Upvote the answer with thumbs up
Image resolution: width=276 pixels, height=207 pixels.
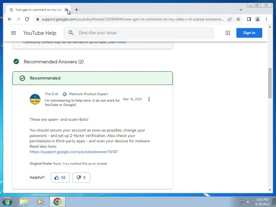tap(60, 178)
